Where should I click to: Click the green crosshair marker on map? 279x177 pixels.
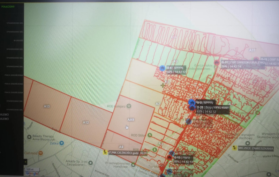pos(163,85)
